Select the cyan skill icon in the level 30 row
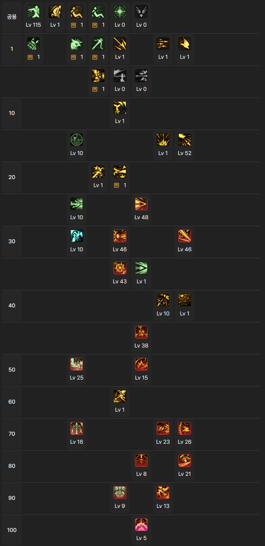 pyautogui.click(x=77, y=236)
